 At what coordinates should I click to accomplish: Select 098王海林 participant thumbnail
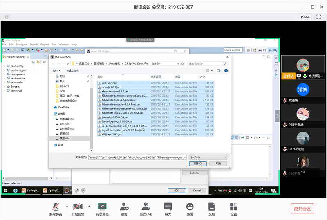coord(302,116)
